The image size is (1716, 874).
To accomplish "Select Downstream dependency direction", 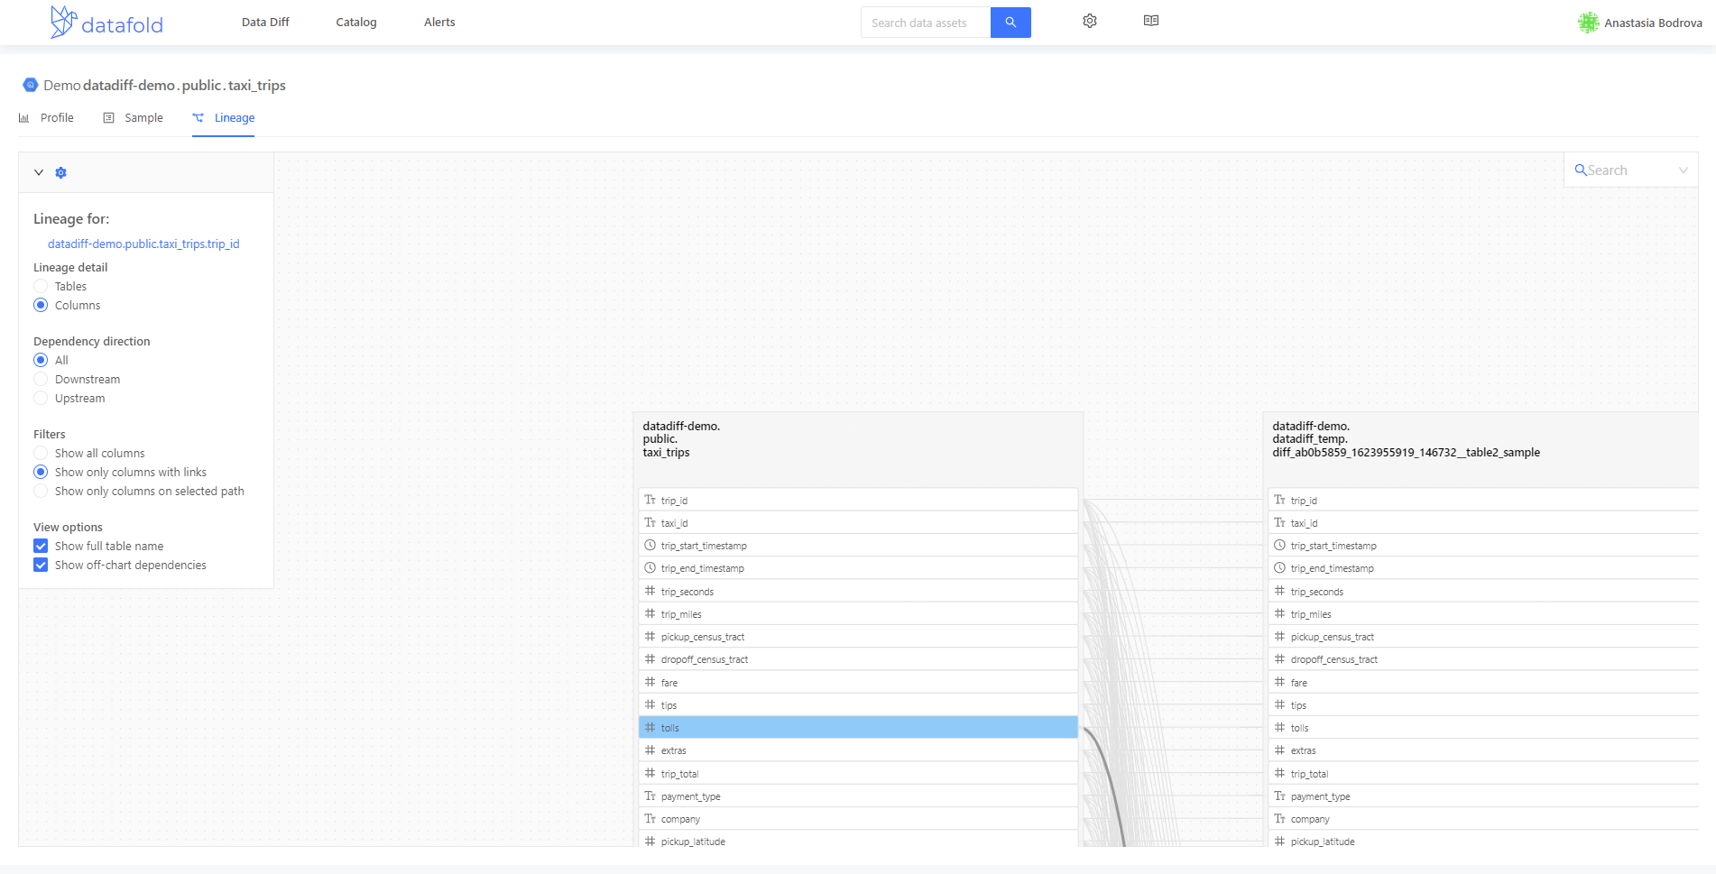I will (41, 379).
